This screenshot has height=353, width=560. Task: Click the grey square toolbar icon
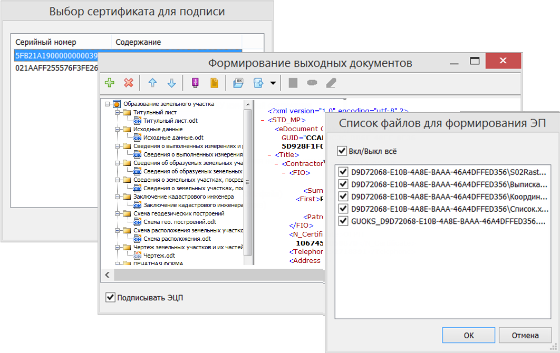coord(293,83)
